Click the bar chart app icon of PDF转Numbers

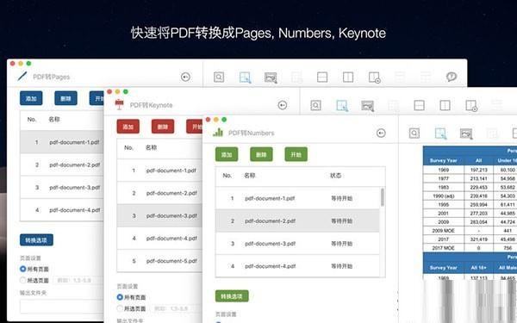218,133
